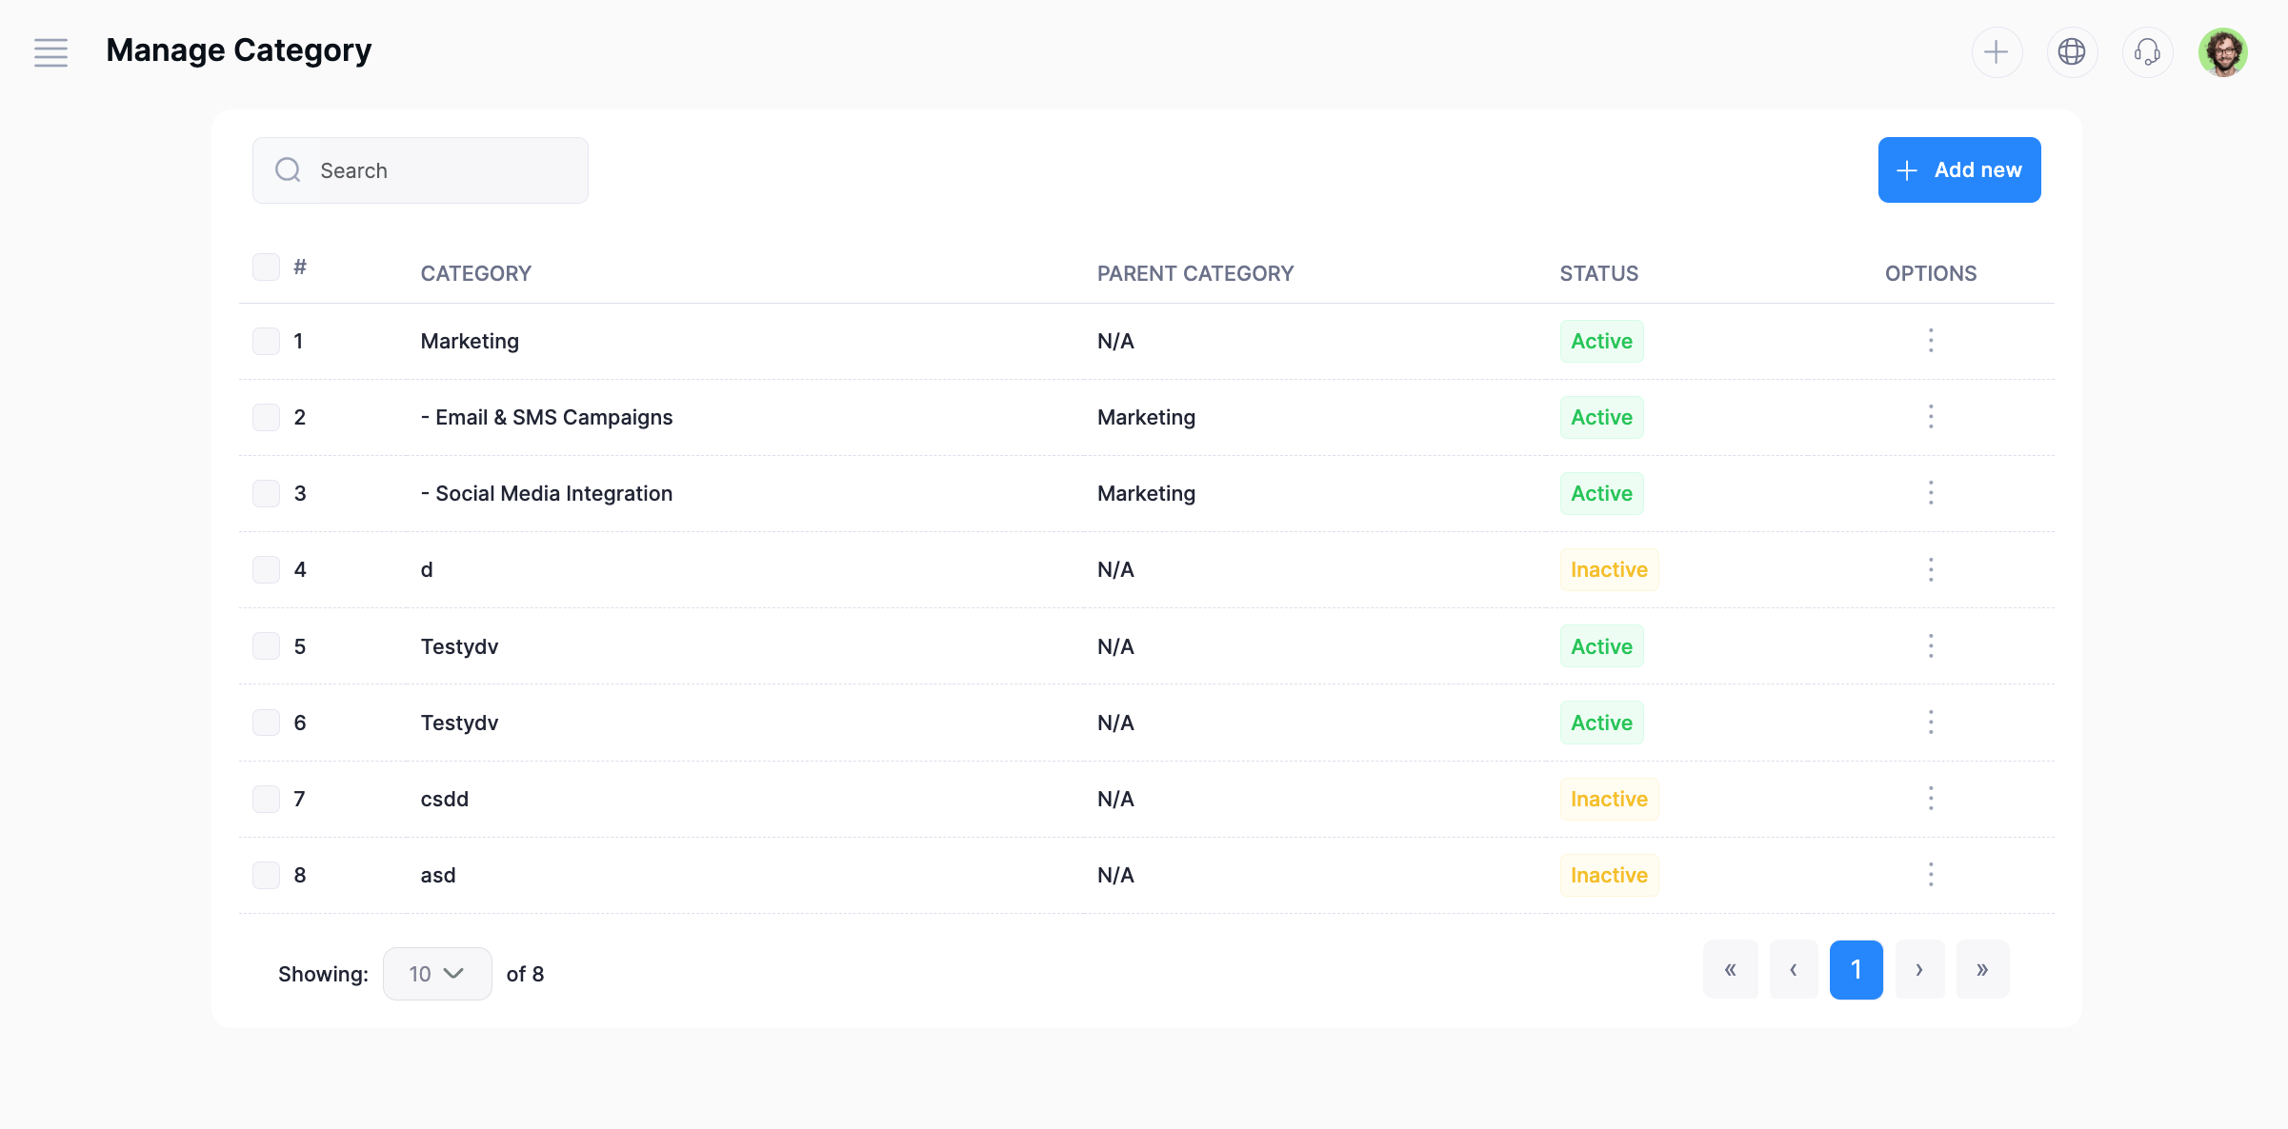
Task: Tick the checkbox for row 8 asd
Action: [x=266, y=875]
